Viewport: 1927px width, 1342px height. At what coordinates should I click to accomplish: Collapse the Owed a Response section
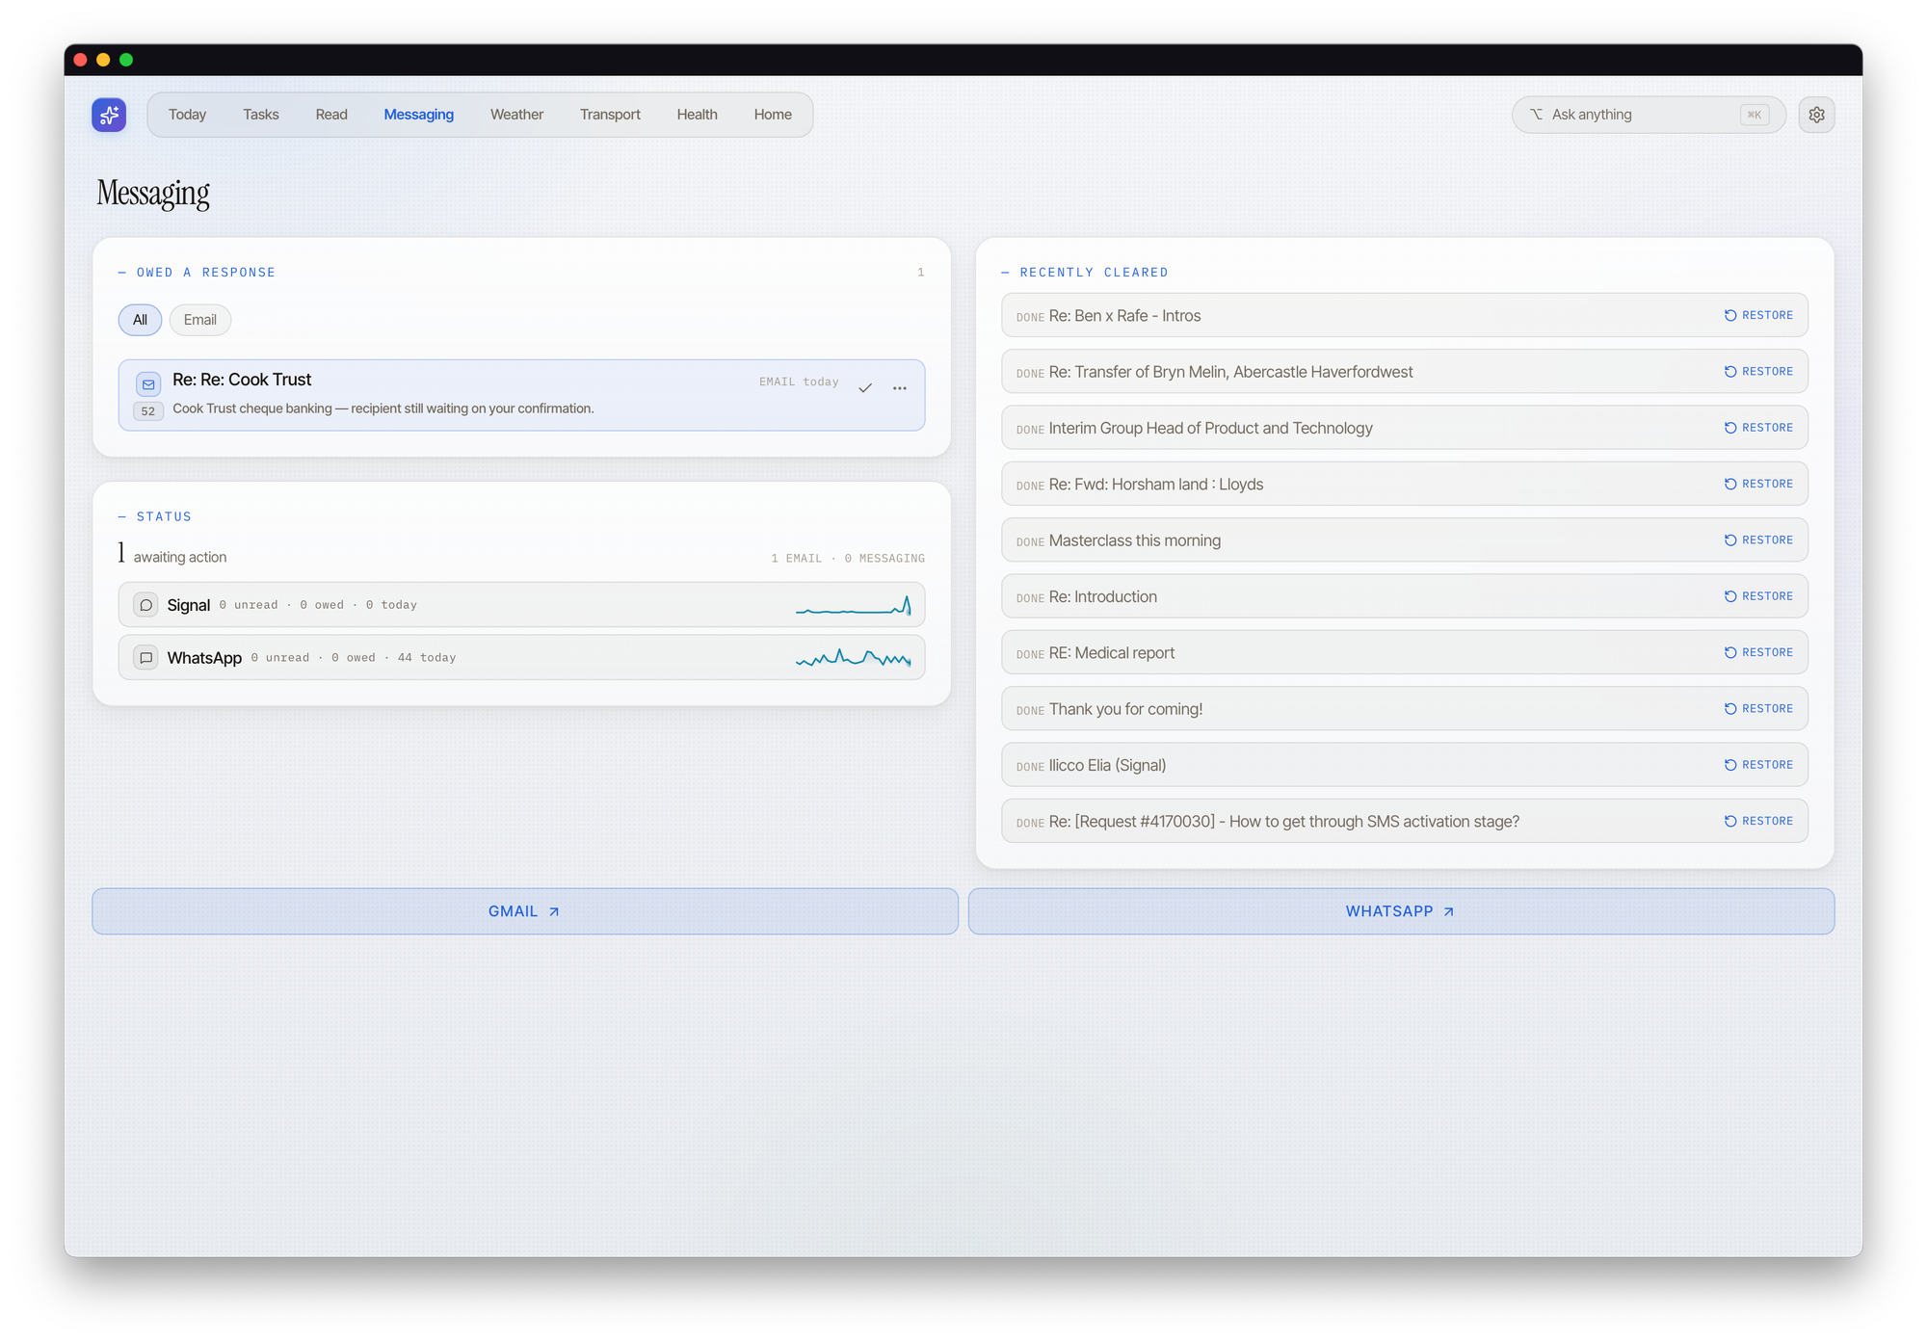(x=122, y=273)
